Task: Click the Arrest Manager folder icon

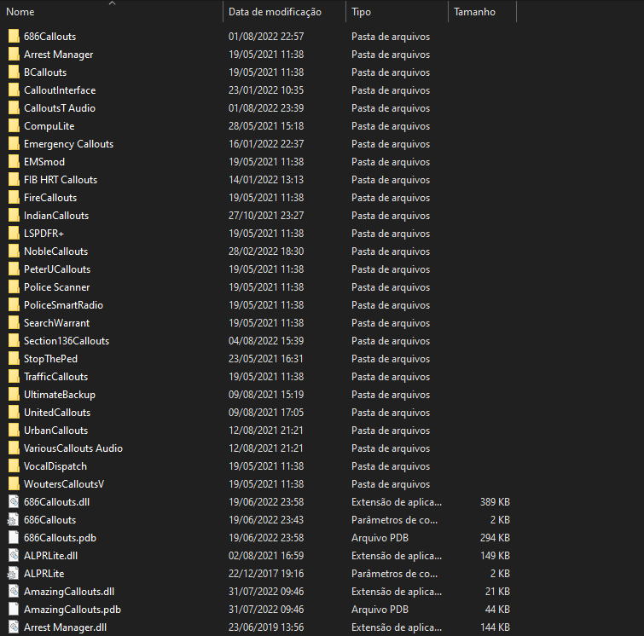Action: [x=14, y=55]
